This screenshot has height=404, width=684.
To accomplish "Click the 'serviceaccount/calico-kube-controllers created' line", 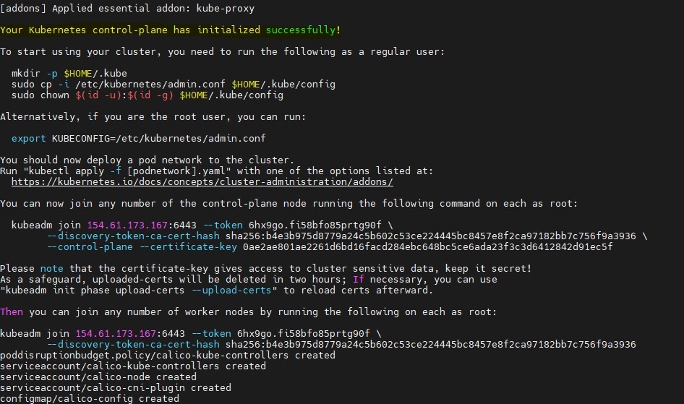I will point(132,366).
